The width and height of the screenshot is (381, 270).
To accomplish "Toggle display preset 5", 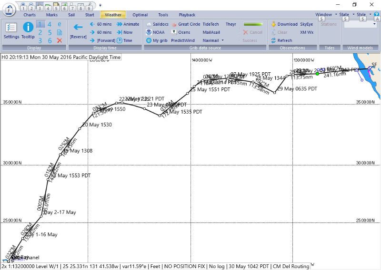I will 50,32.
